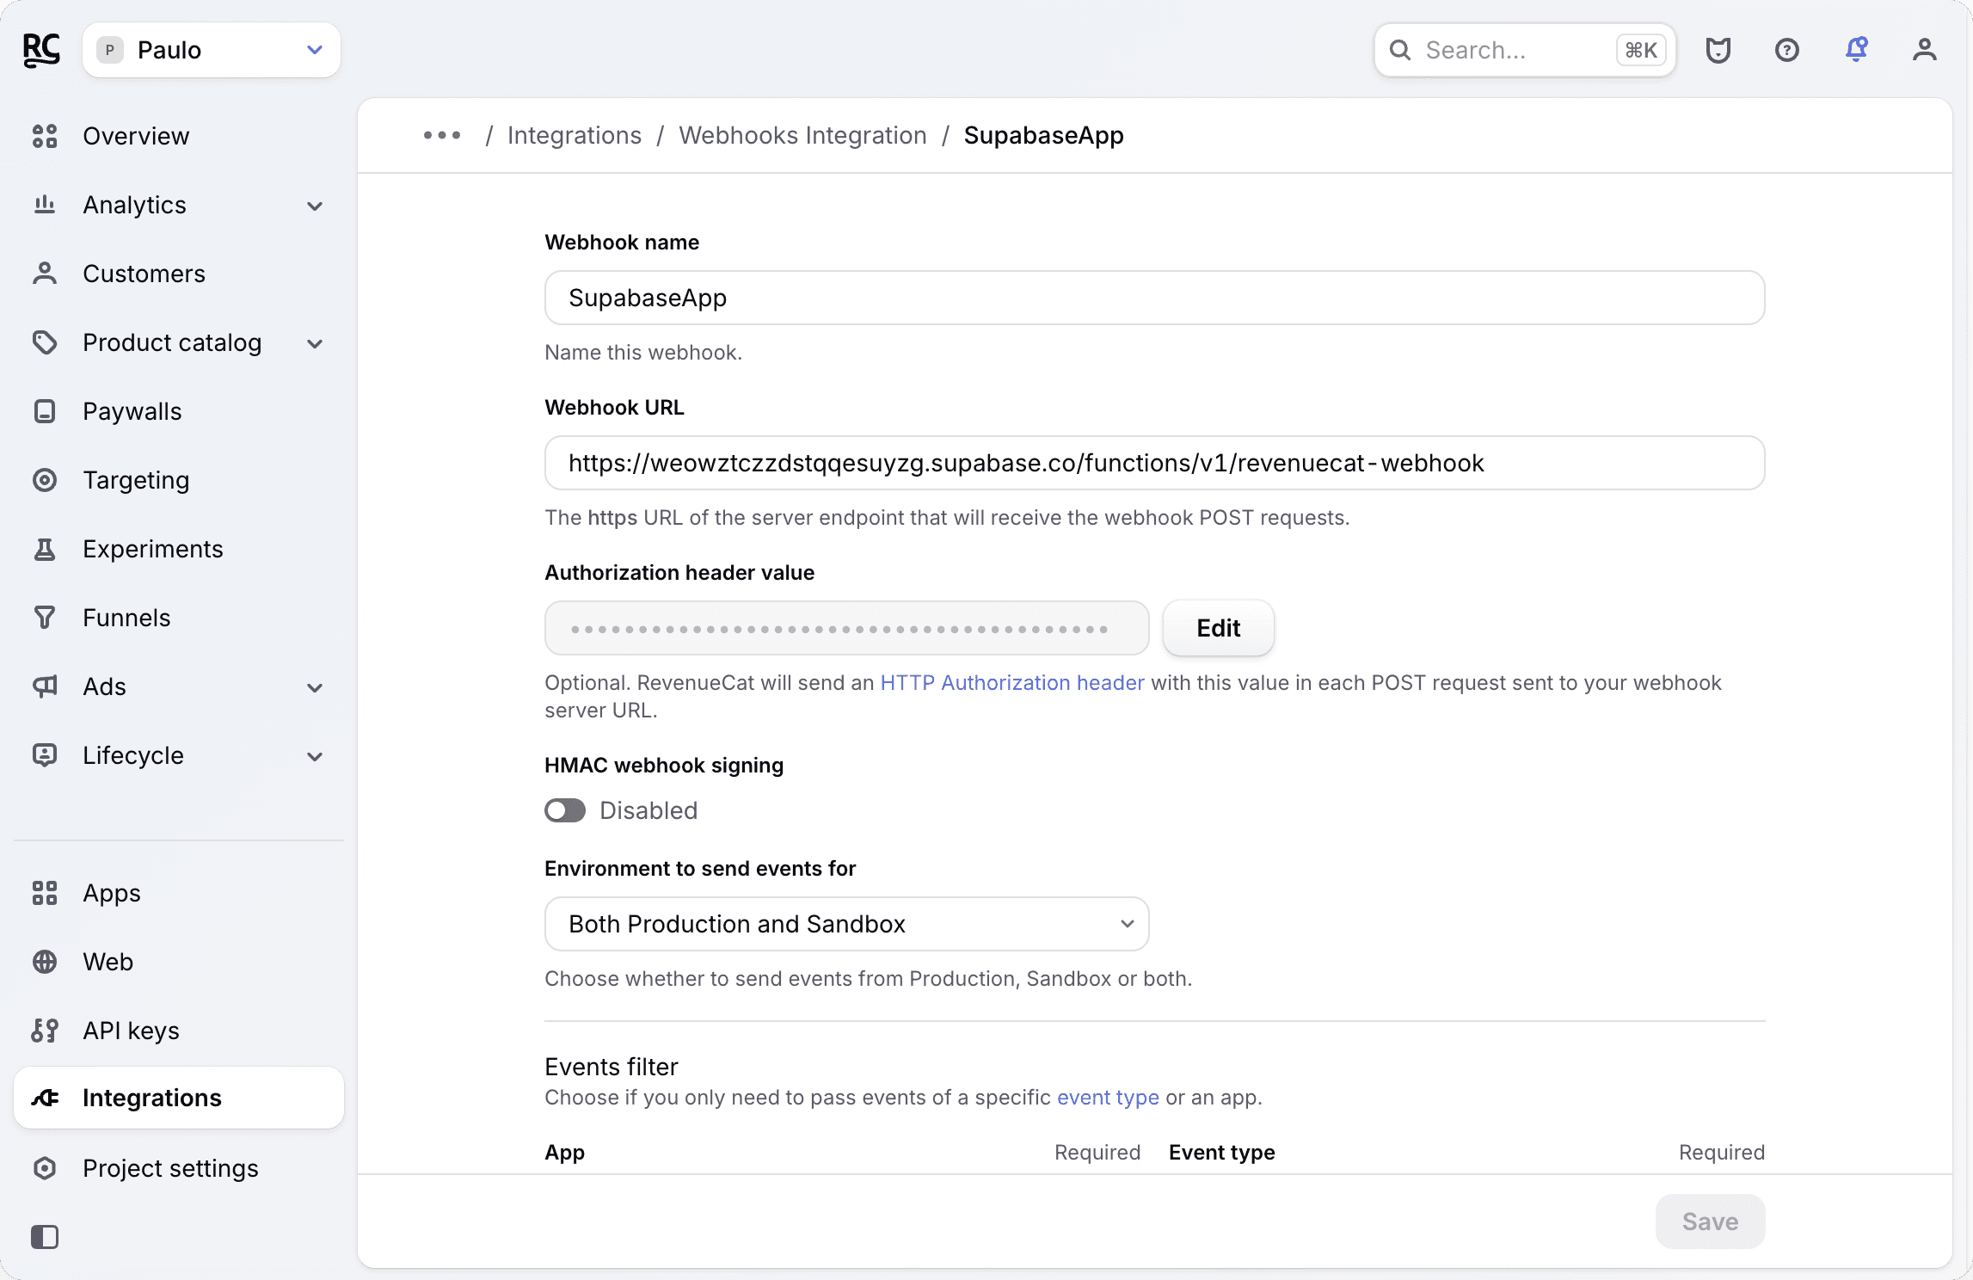Go to Customers in sidebar
Image resolution: width=1973 pixels, height=1280 pixels.
179,274
